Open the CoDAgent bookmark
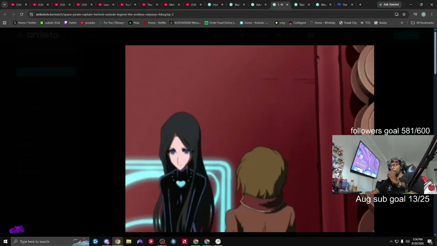 [x=297, y=23]
